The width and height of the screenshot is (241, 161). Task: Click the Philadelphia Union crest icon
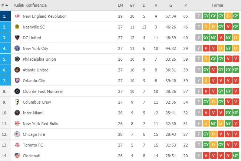click(17, 59)
